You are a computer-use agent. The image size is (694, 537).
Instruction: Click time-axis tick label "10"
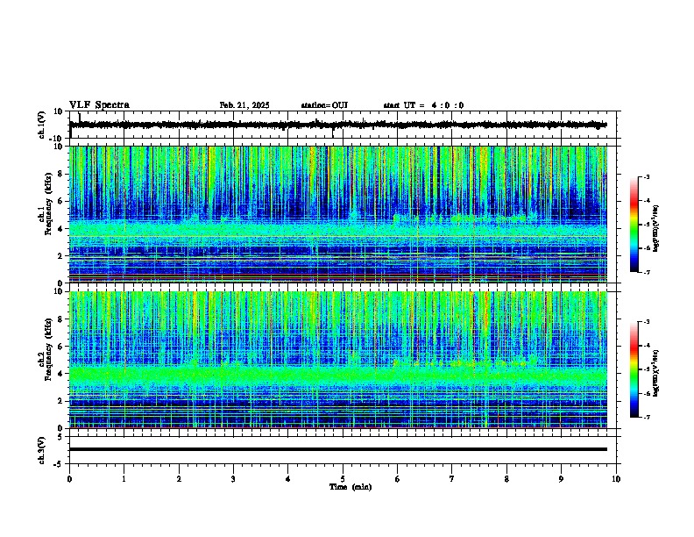click(x=616, y=479)
